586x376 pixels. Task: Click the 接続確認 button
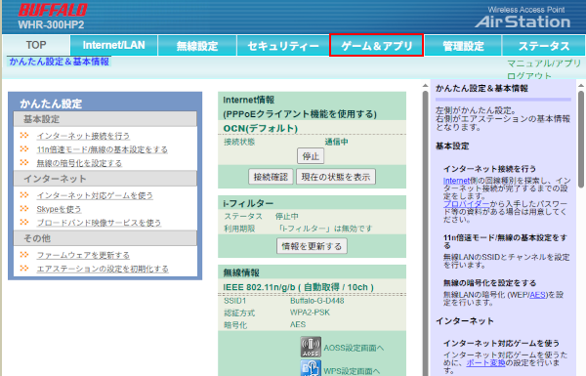pos(271,177)
